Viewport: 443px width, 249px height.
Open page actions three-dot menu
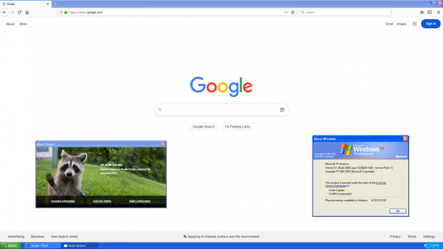tap(286, 12)
